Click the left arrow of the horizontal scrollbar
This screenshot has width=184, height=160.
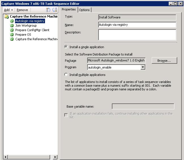(x=5, y=157)
